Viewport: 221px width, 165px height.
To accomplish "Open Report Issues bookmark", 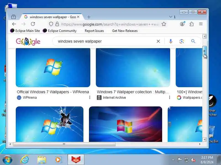I will click(x=94, y=31).
